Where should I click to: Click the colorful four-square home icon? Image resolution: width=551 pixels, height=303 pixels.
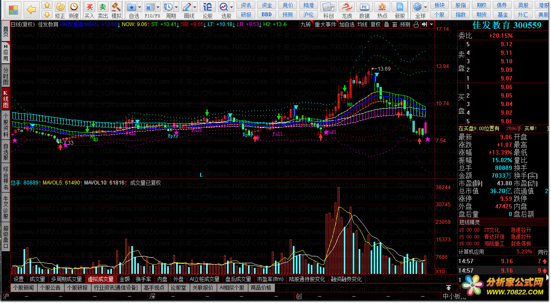[14, 9]
